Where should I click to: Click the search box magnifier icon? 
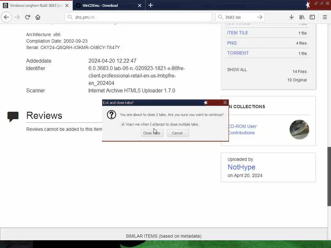[220, 17]
